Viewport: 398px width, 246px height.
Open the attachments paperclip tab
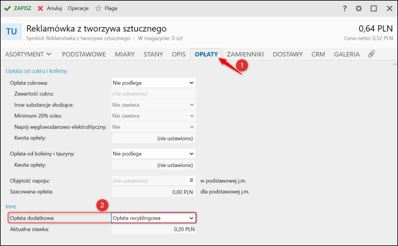[372, 54]
